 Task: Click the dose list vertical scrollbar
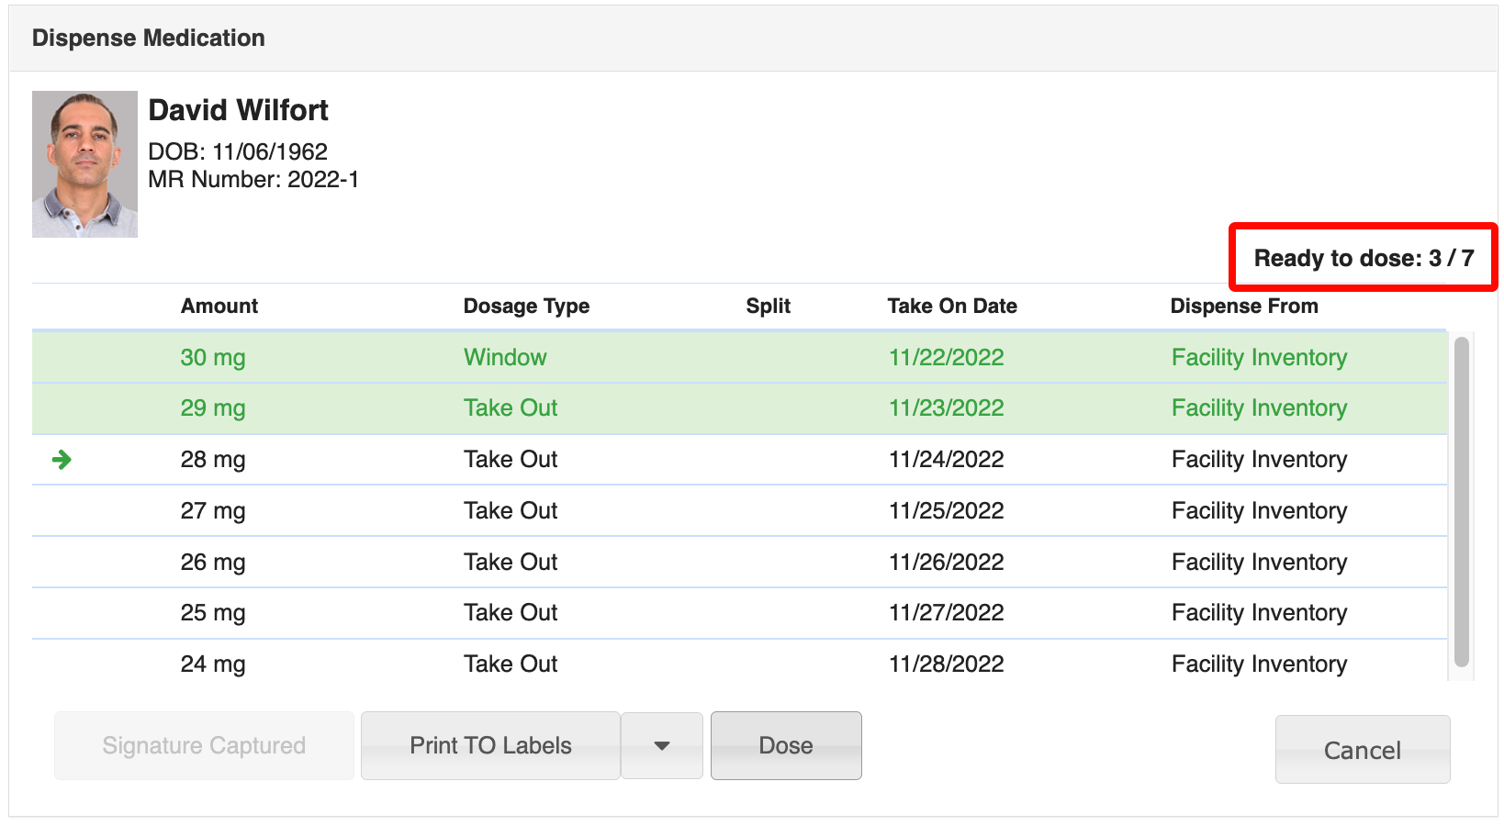(x=1461, y=501)
